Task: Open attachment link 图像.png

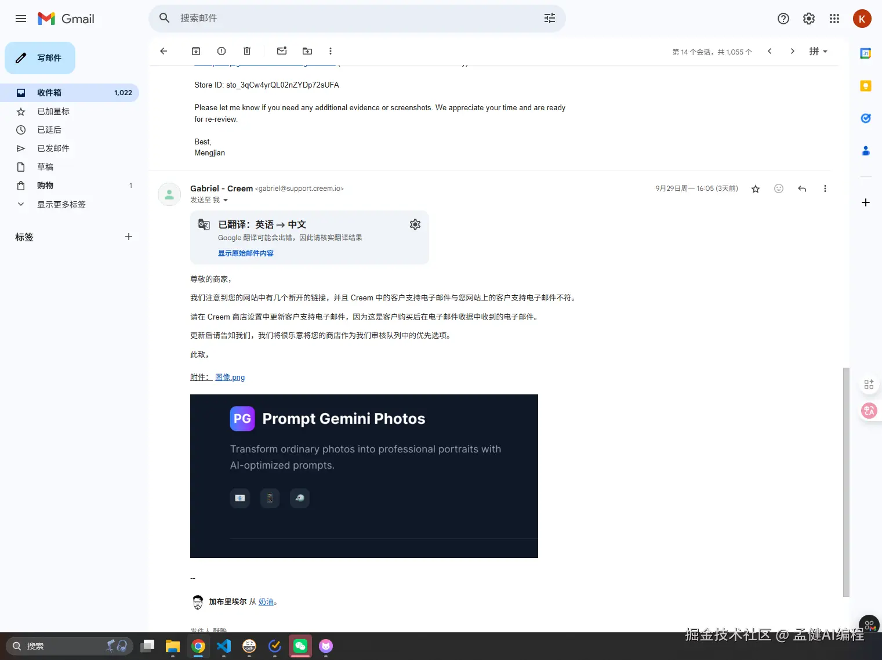Action: coord(230,377)
